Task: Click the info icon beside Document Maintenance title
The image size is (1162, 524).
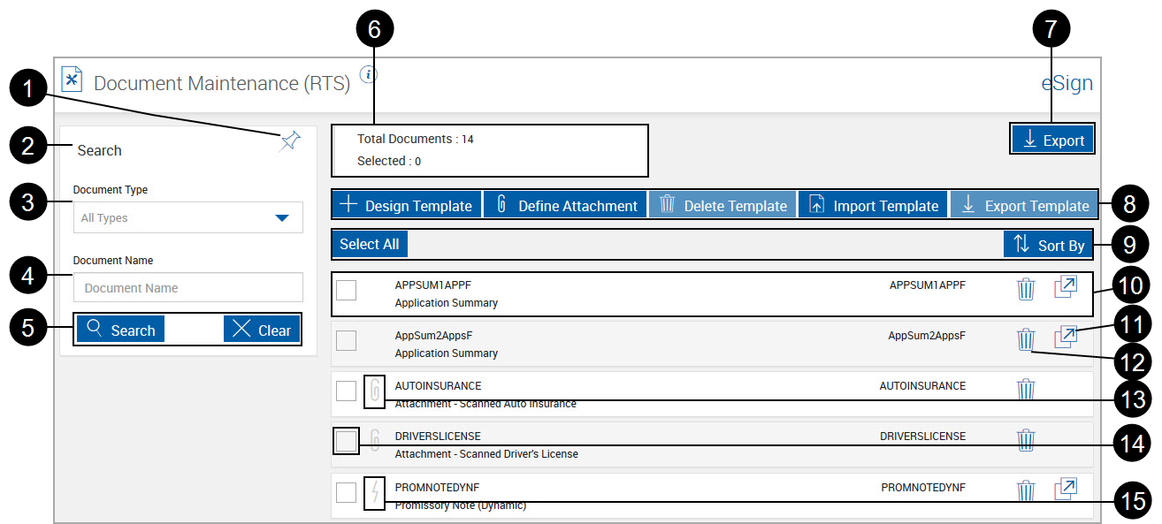Action: [368, 76]
